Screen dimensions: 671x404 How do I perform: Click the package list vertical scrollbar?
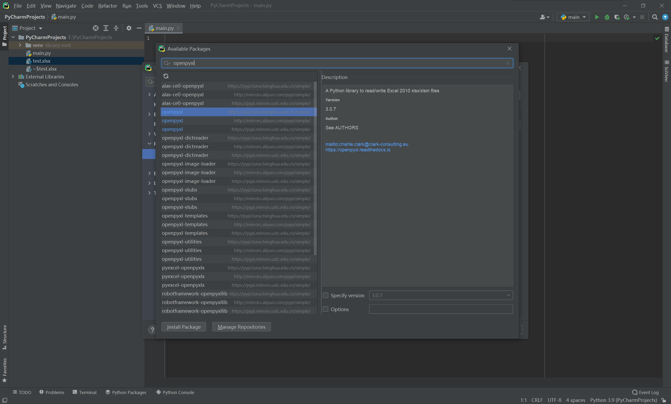point(315,168)
